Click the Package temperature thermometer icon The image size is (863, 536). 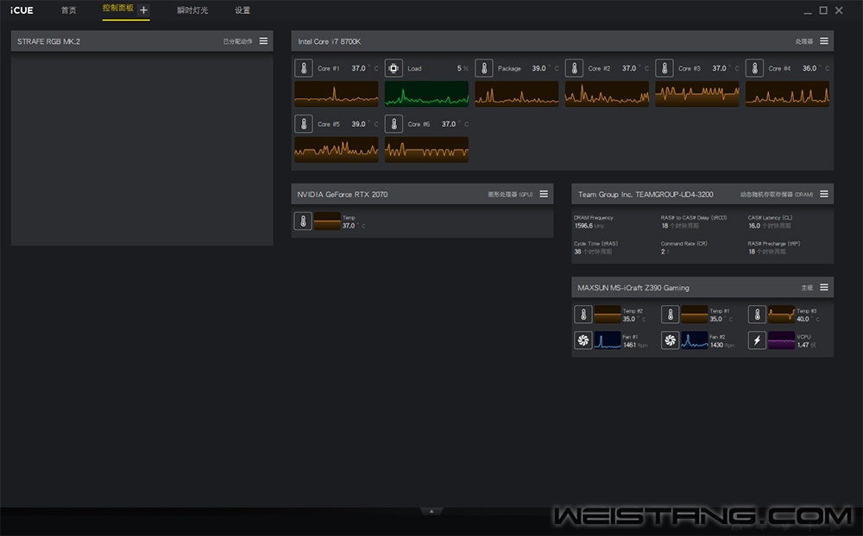pos(484,69)
